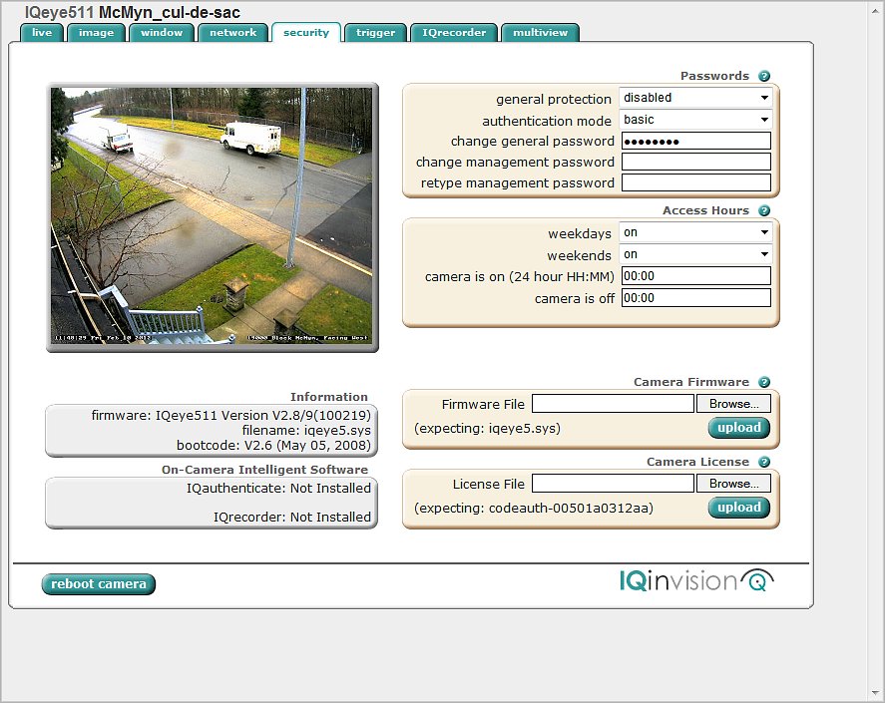Viewport: 885px width, 703px height.
Task: Open the network tab
Action: tap(232, 33)
